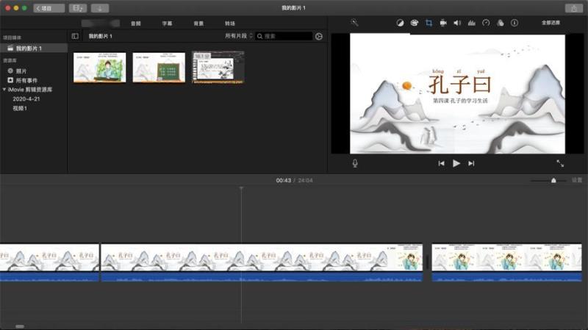Screen dimensions: 588x330
Task: Click the clip information icon
Action: (x=514, y=24)
